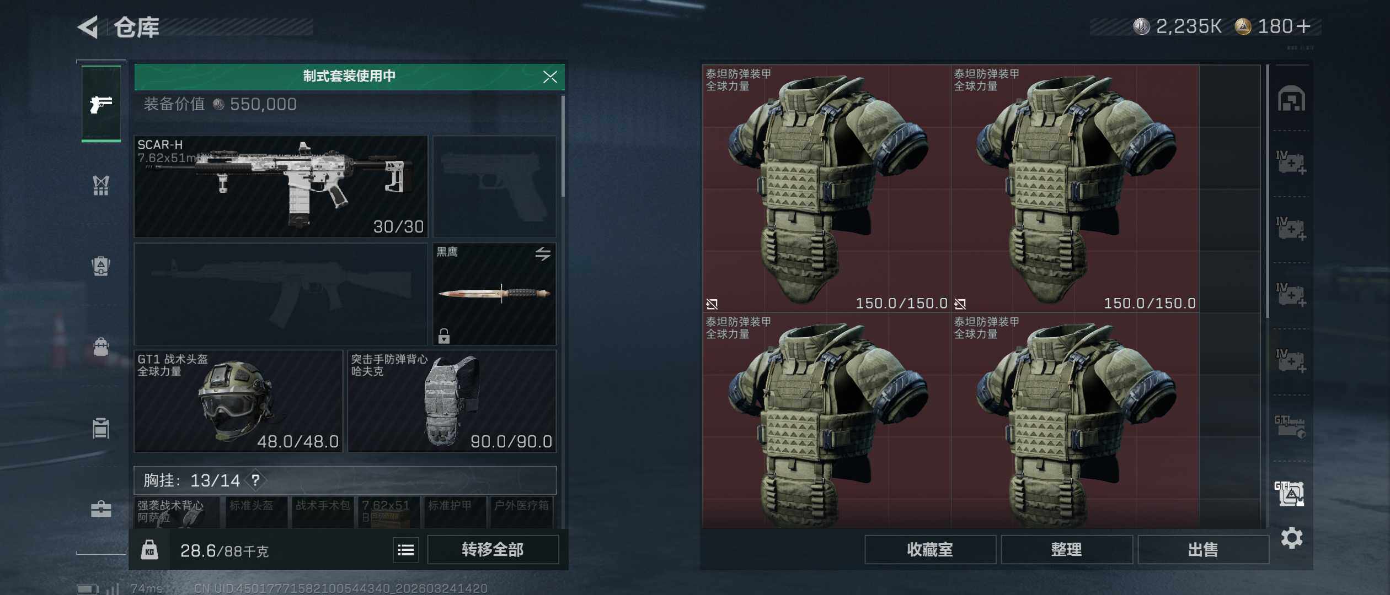
Task: Toggle the weight lock icon beside 28.6/88千克
Action: [149, 550]
